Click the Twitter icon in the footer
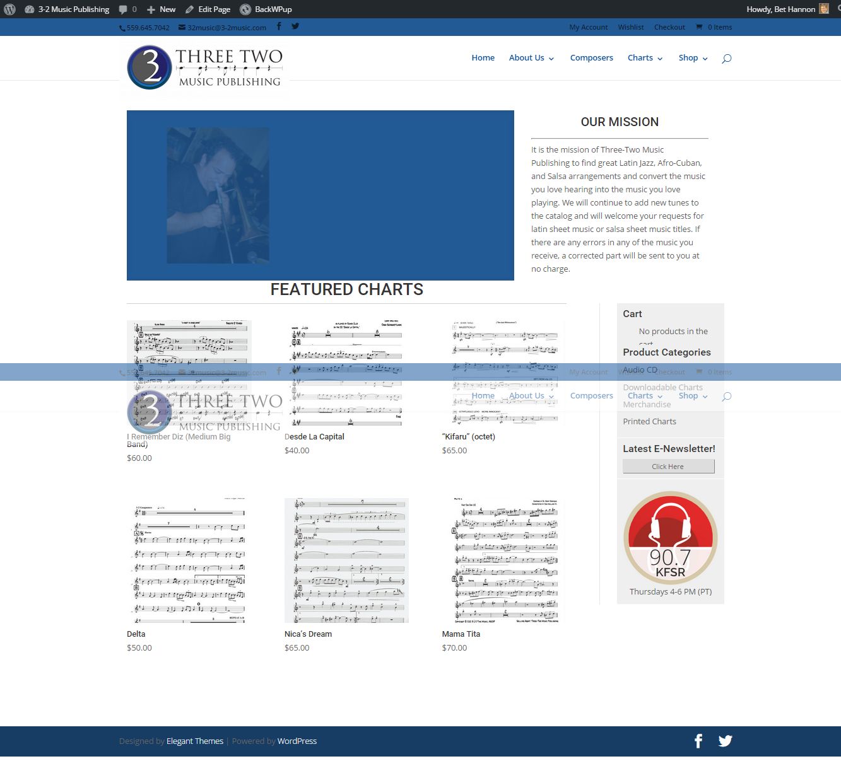The width and height of the screenshot is (841, 766). (726, 741)
